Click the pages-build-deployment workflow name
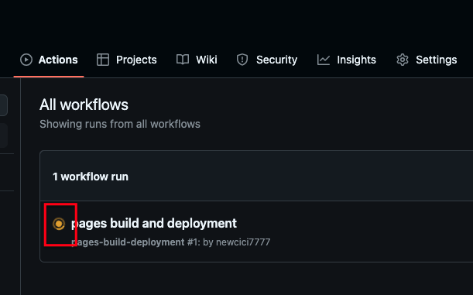This screenshot has width=473, height=295. point(128,242)
